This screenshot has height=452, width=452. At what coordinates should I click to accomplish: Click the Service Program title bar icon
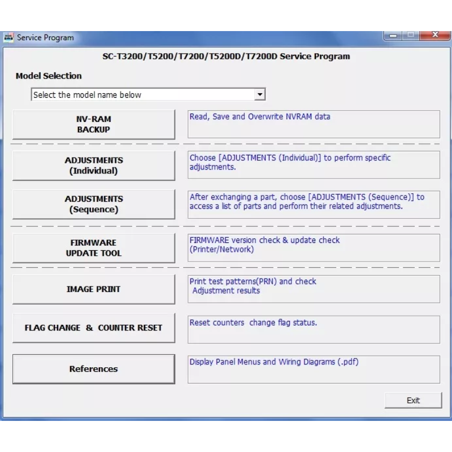point(8,38)
